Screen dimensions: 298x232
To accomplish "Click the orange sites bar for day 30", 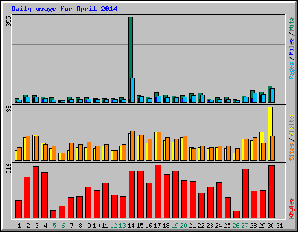I will (272, 148).
